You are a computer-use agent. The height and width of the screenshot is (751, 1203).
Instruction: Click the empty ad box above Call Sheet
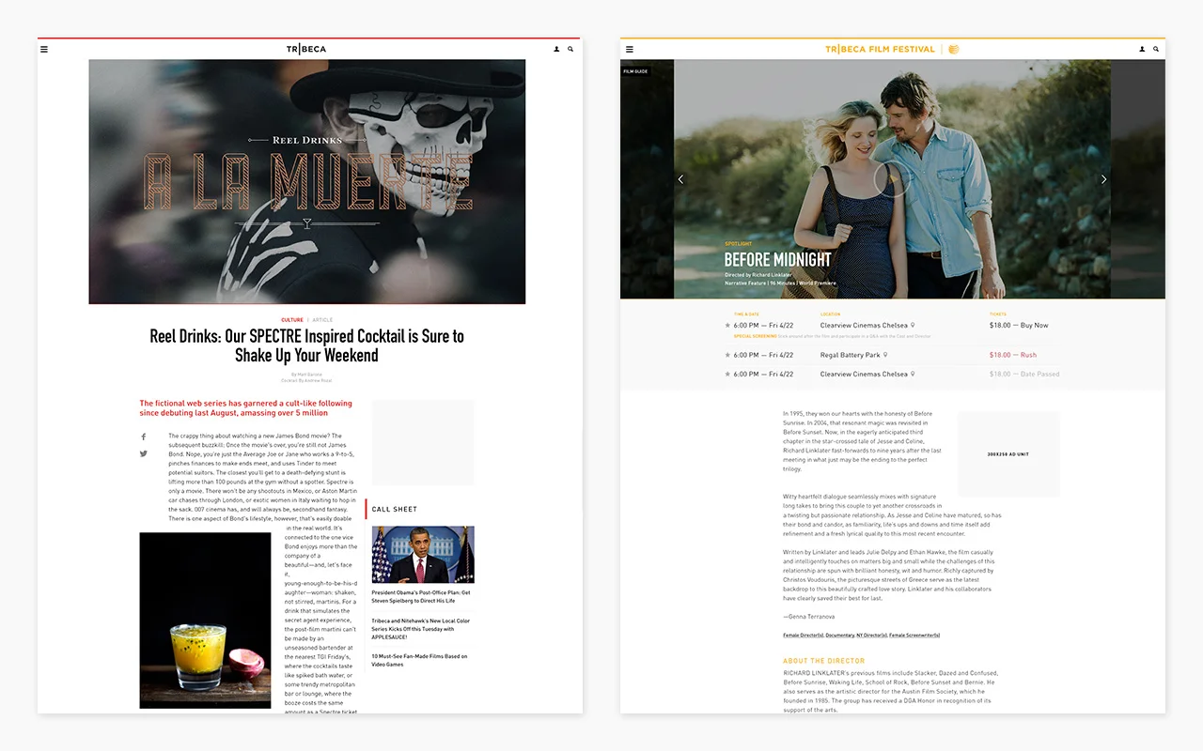[423, 443]
